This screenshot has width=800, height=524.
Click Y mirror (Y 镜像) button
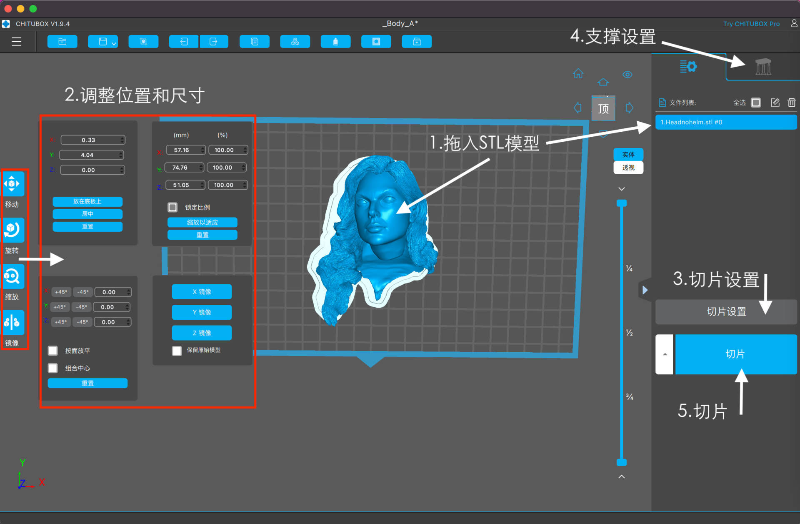[x=202, y=312]
